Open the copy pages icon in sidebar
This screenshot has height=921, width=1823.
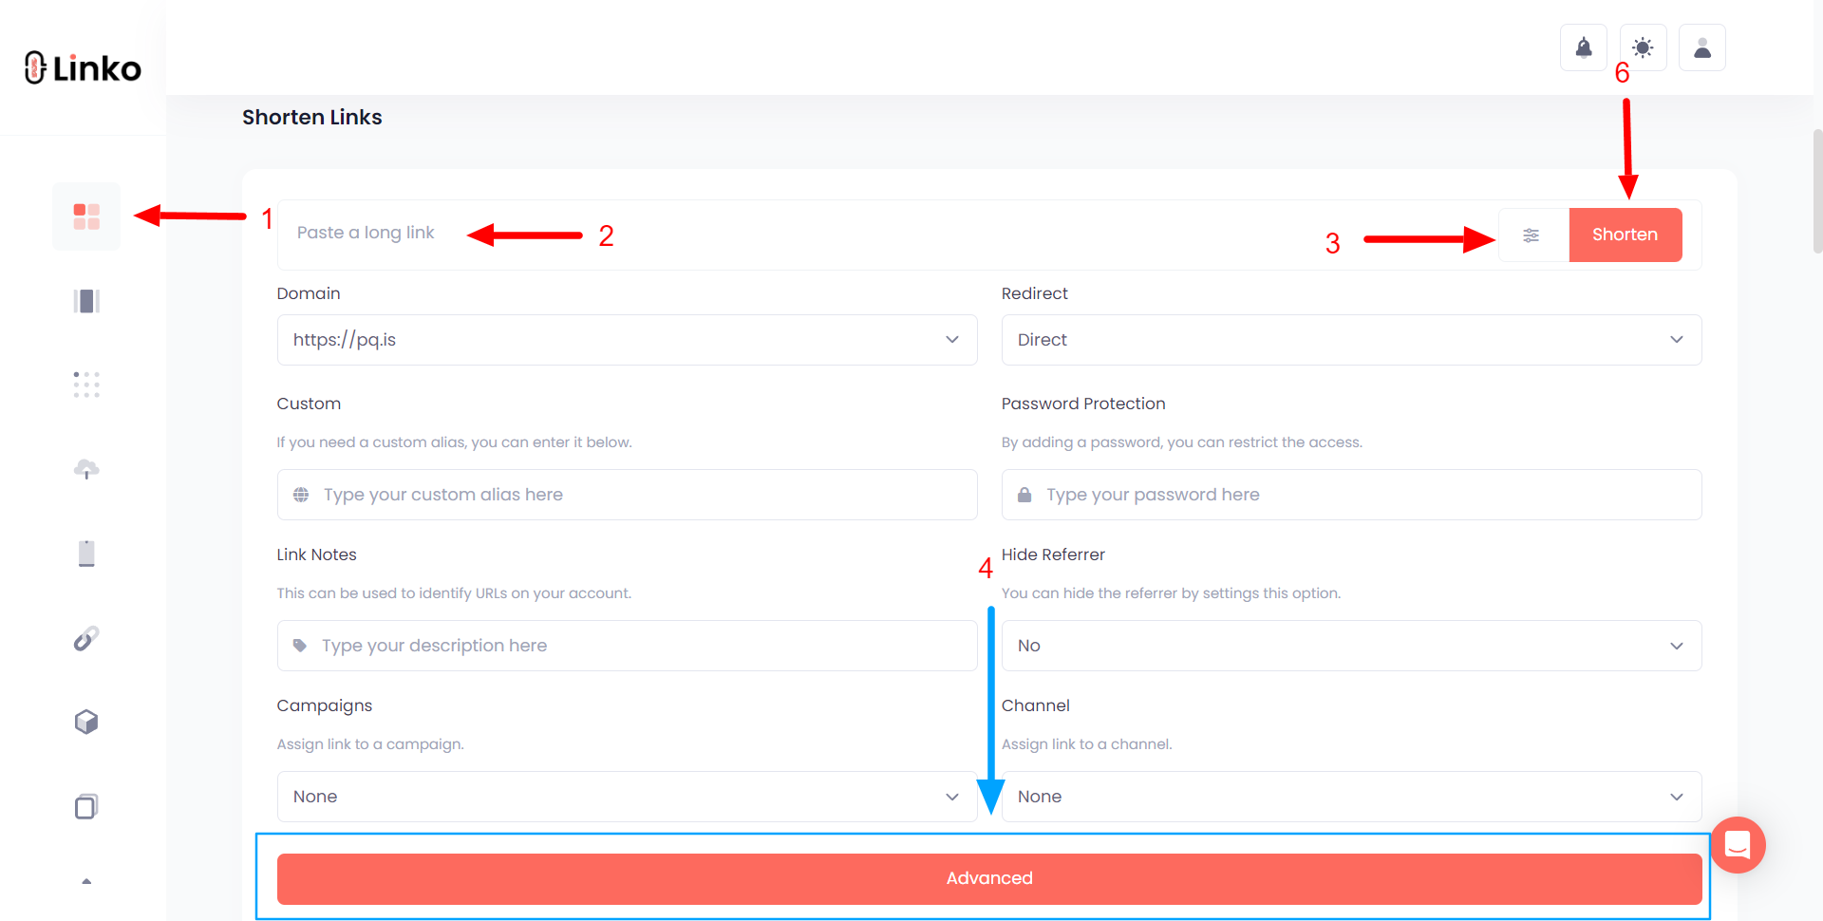[86, 806]
